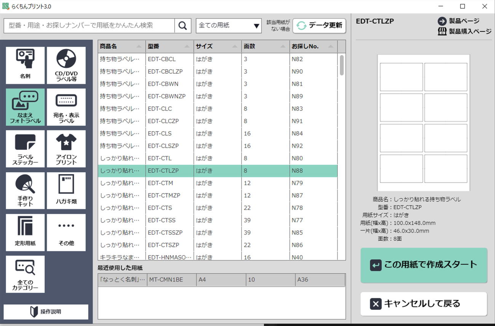Open the 手作りキット fan category
The width and height of the screenshot is (495, 326).
(x=25, y=191)
